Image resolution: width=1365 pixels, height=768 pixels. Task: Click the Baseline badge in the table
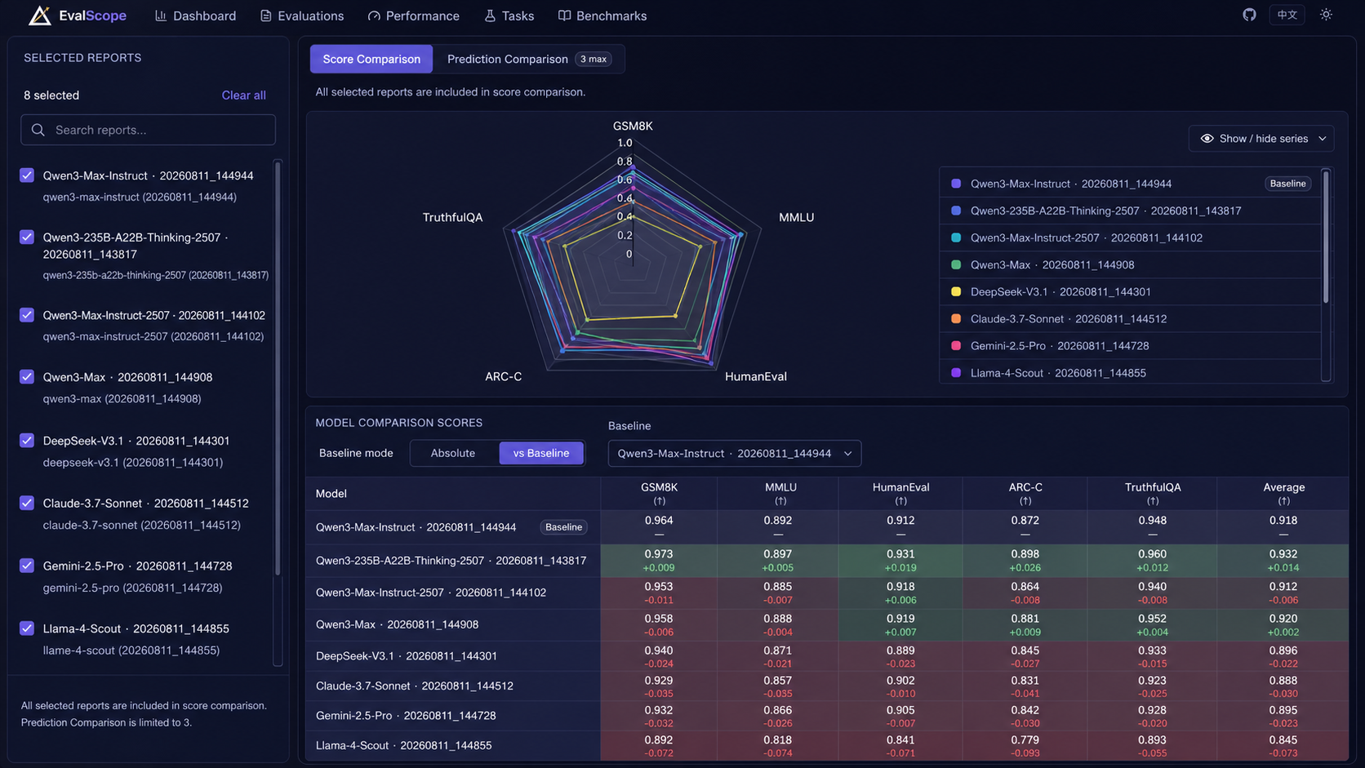pyautogui.click(x=563, y=527)
